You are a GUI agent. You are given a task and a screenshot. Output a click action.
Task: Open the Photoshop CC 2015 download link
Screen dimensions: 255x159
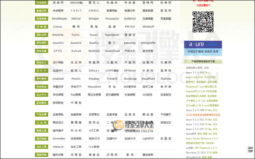(x=201, y=152)
